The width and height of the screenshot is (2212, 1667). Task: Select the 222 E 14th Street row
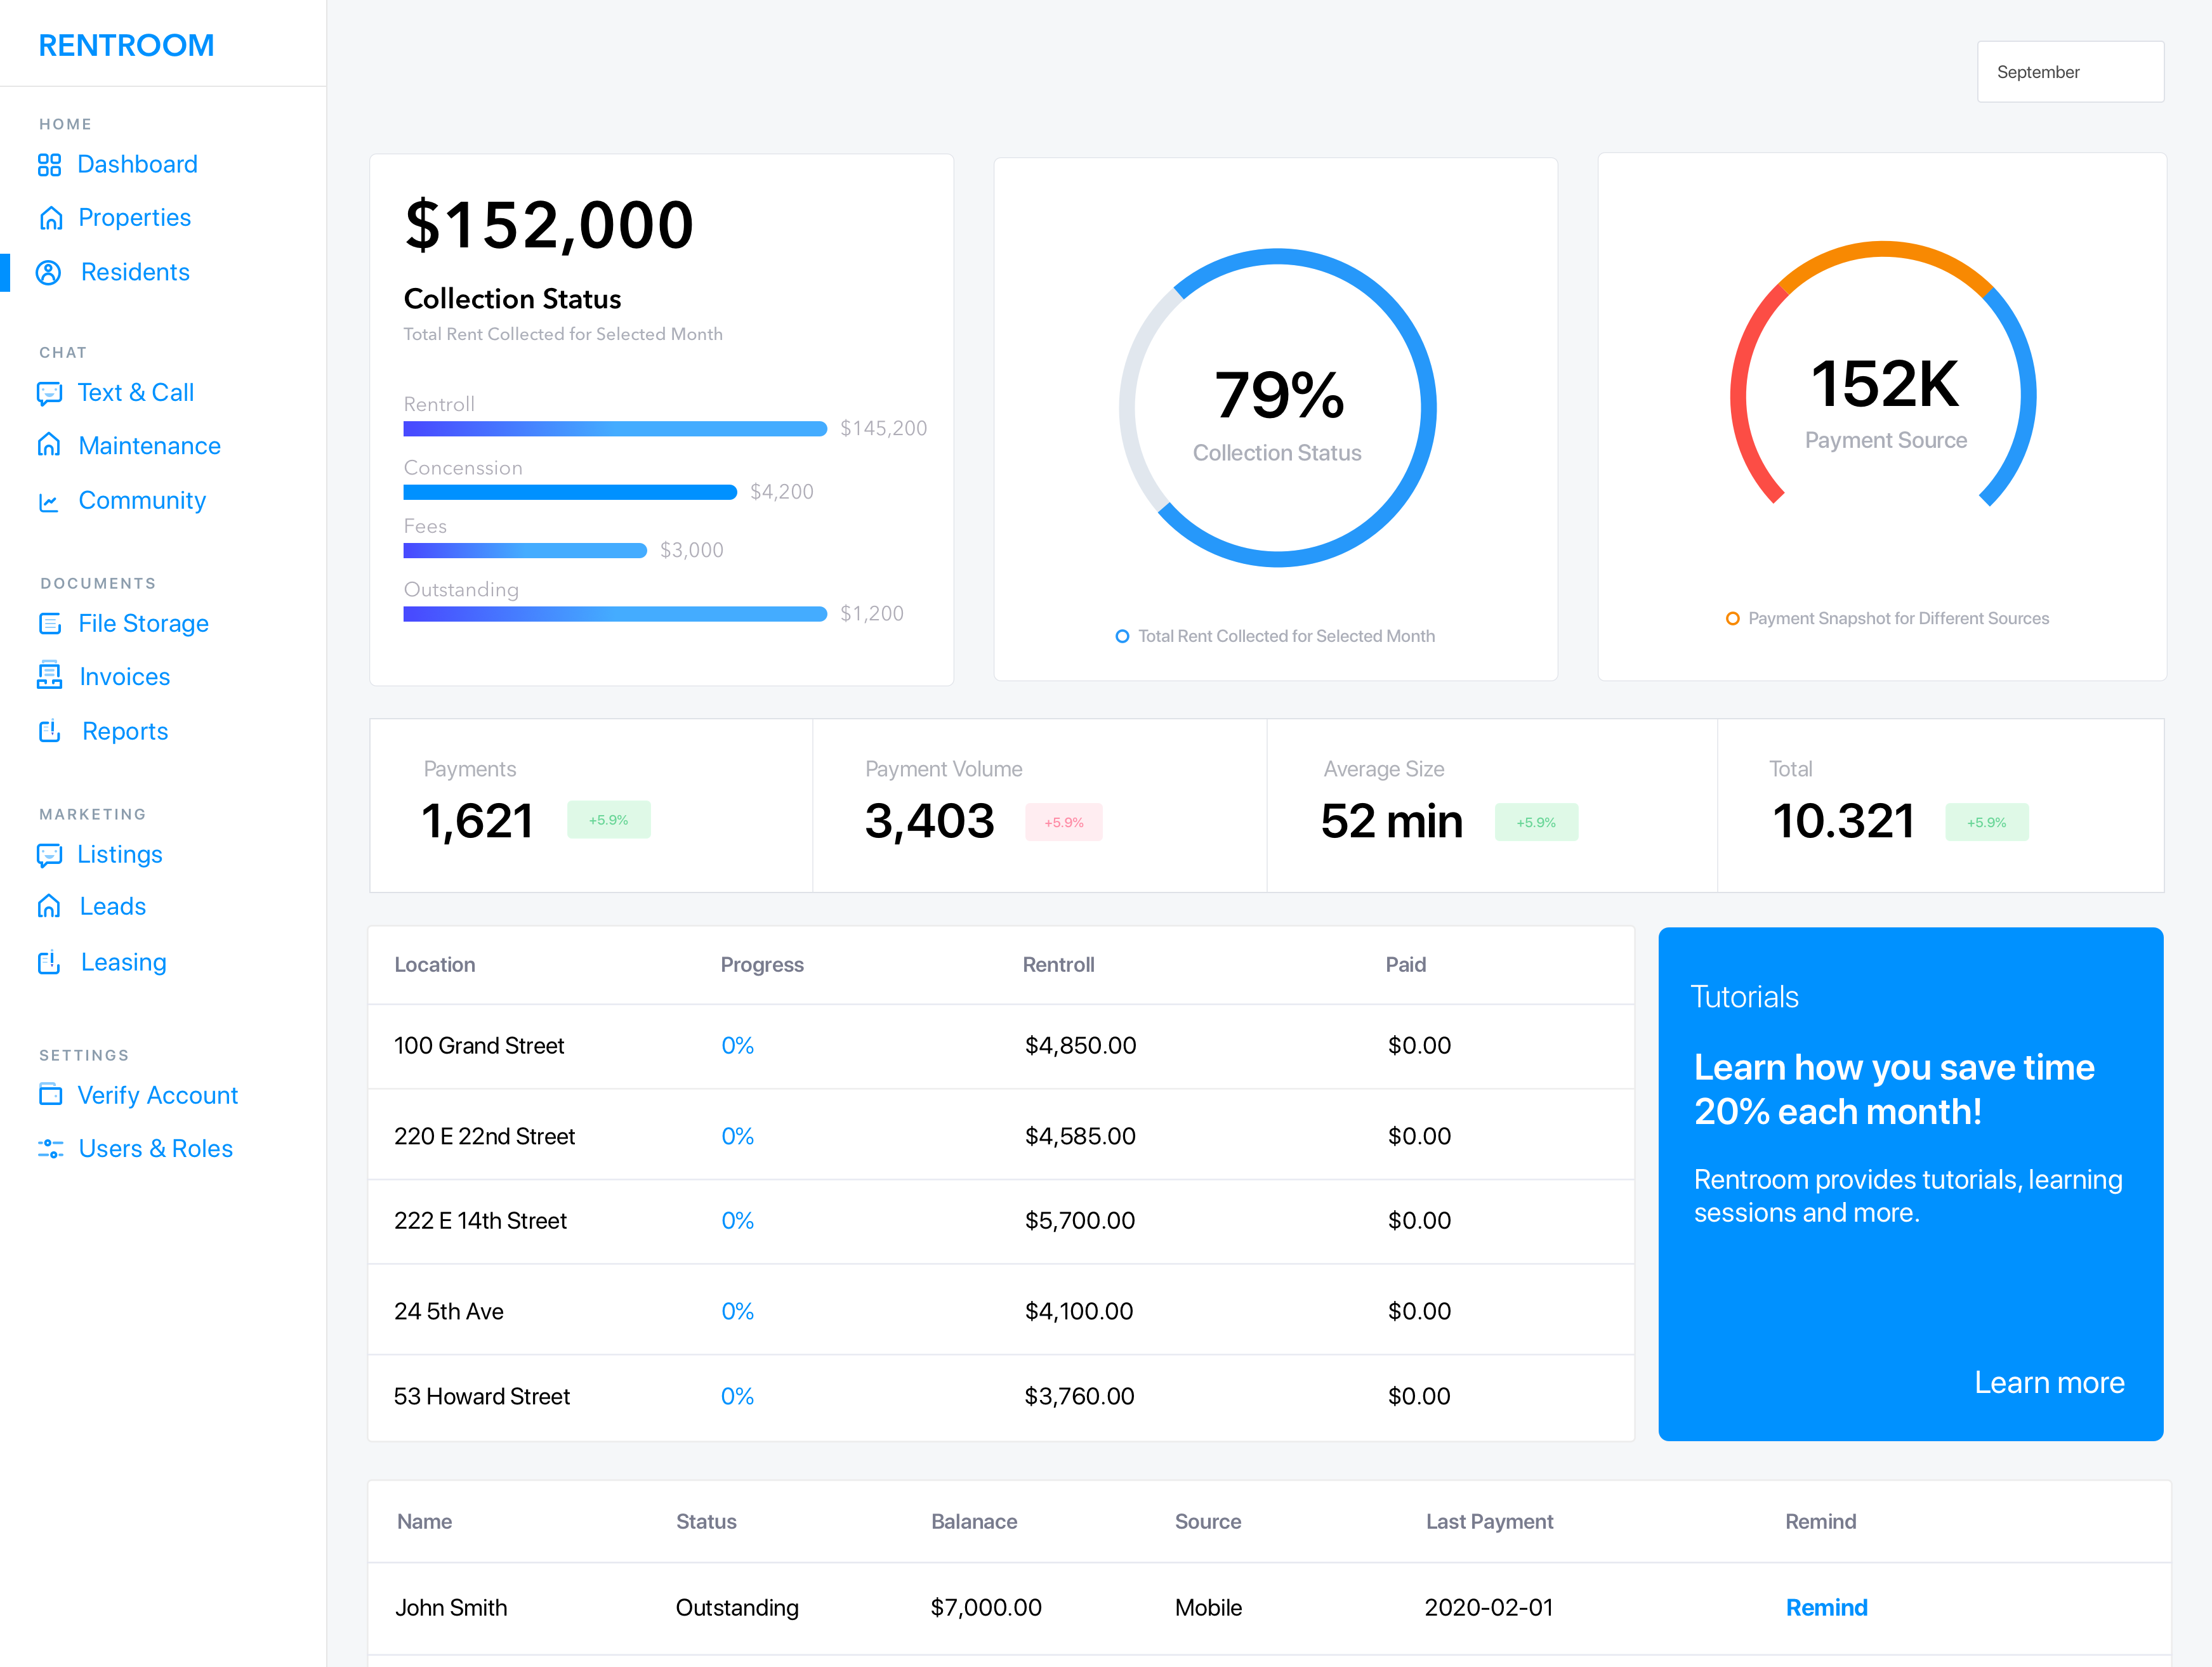(1001, 1221)
